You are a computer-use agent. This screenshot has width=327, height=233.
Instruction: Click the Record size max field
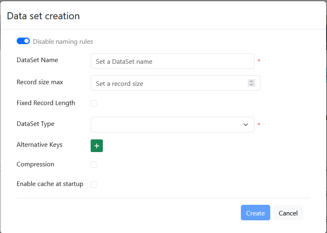pos(176,83)
